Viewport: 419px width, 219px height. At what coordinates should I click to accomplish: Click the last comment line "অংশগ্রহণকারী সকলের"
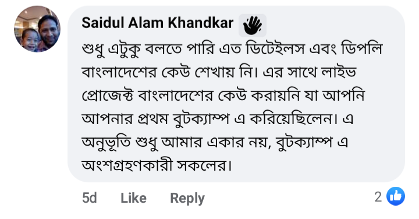157,165
